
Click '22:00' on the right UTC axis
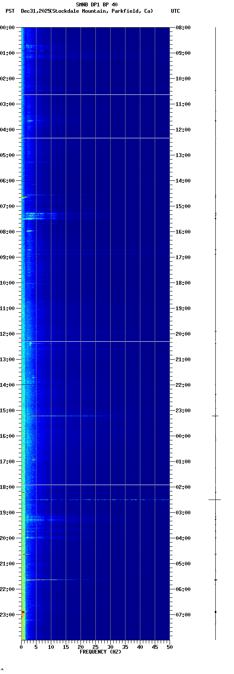click(183, 385)
